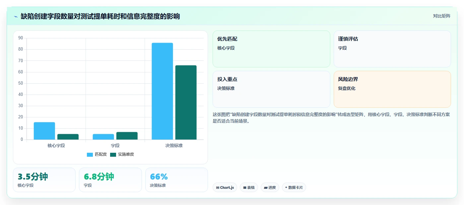Toggle the 实施难度 legend entry

click(122, 154)
